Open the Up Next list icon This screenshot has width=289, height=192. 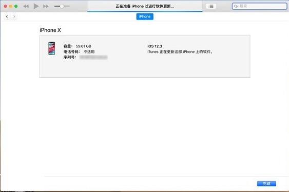[x=211, y=6]
